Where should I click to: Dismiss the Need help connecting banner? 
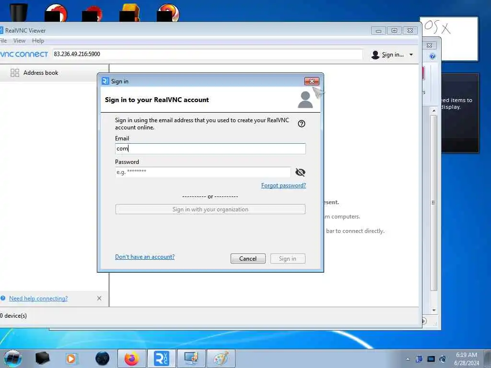[x=99, y=298]
